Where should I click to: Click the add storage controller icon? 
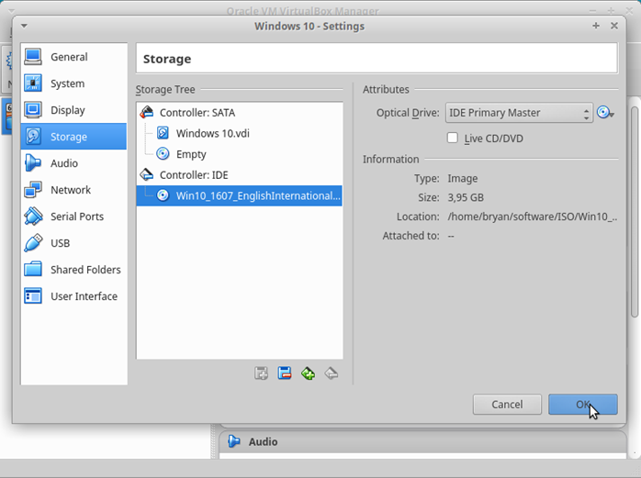[x=308, y=373]
